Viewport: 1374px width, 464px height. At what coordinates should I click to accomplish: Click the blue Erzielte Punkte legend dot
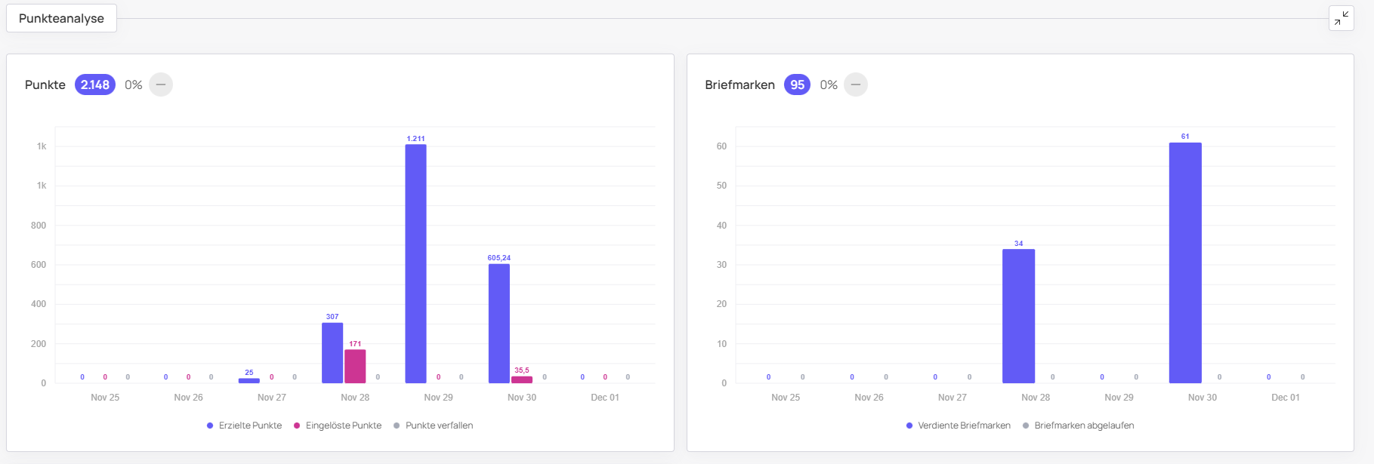(x=210, y=426)
